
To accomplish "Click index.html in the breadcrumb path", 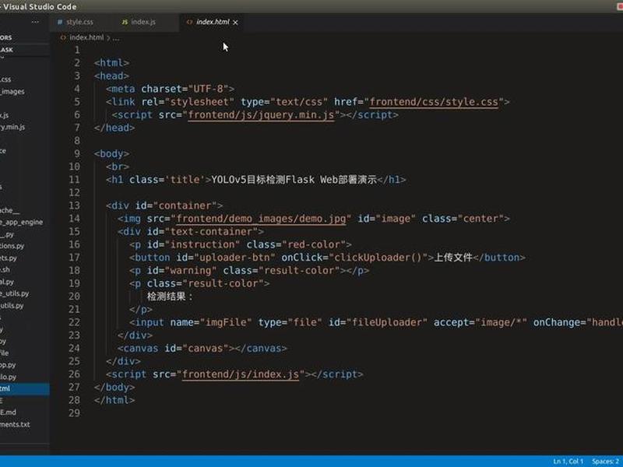I will point(86,37).
